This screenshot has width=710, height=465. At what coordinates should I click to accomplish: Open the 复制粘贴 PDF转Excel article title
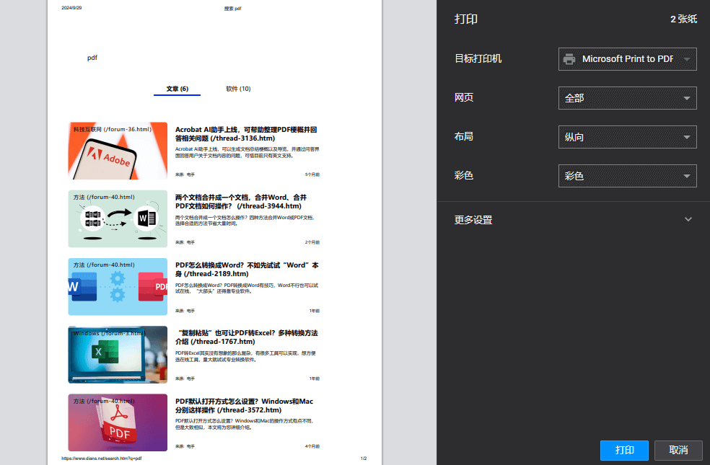[x=246, y=337]
